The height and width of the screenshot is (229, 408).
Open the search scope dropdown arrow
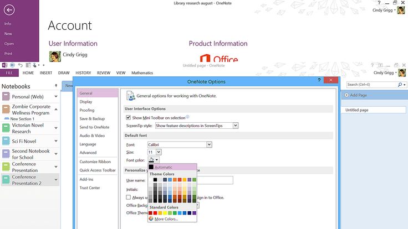click(404, 85)
